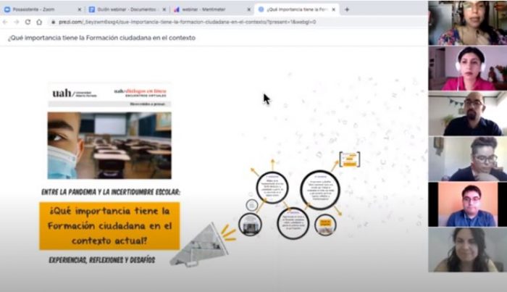
Task: Click the 'diálogos en línea' banner logo
Action: coord(140,93)
